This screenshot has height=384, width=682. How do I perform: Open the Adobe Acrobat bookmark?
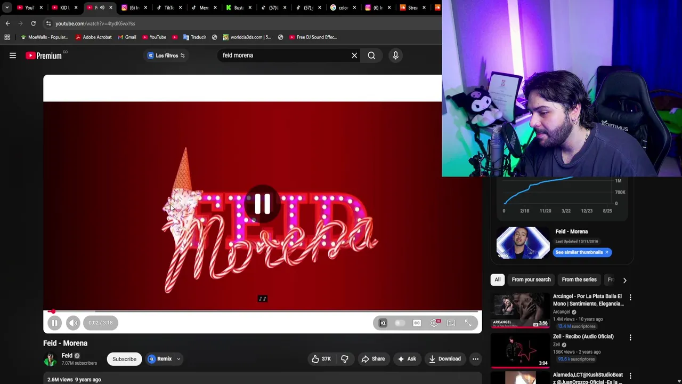93,37
